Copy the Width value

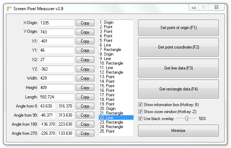[85, 78]
